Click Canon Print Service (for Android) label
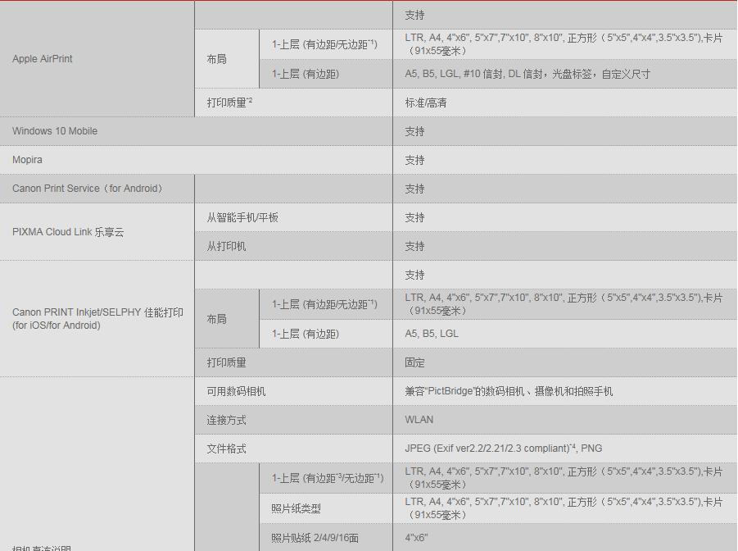This screenshot has width=738, height=551. [88, 189]
